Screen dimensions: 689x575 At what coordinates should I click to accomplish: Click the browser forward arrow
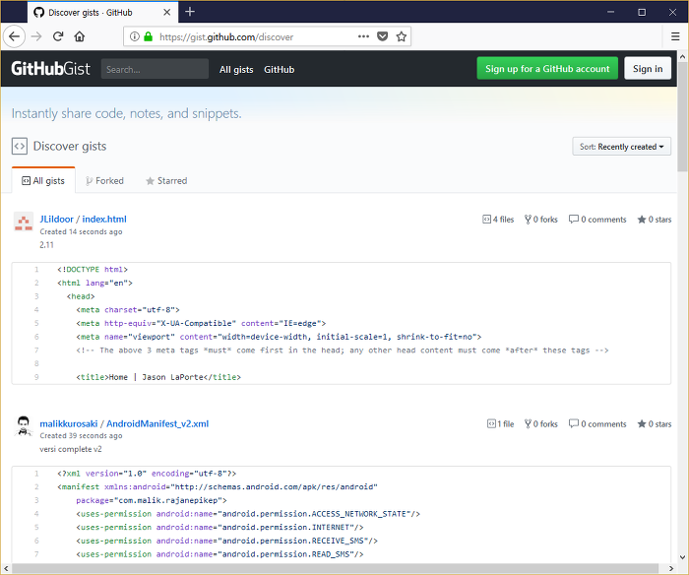point(36,36)
